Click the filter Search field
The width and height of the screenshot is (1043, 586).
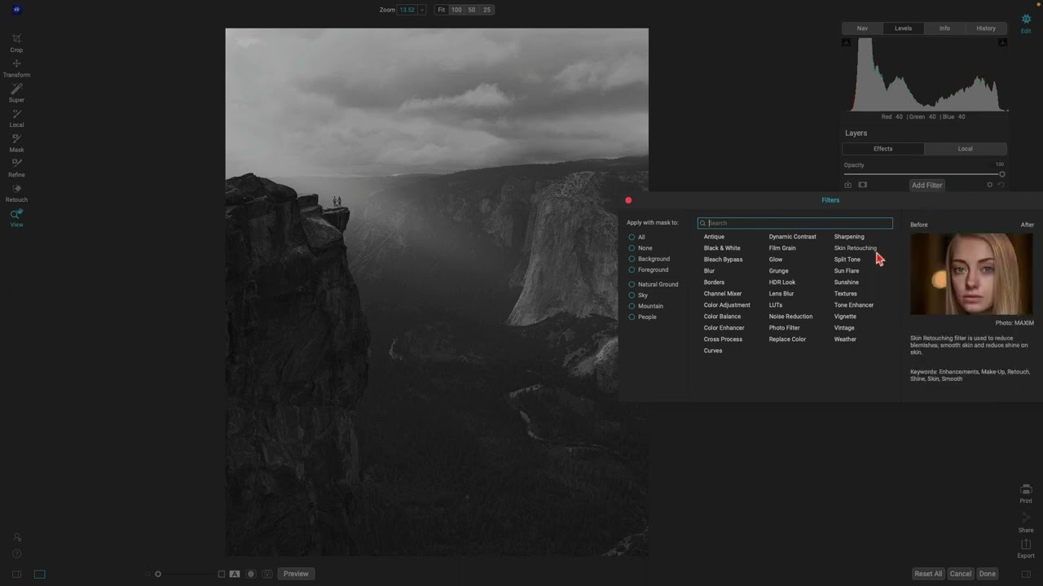coord(795,223)
